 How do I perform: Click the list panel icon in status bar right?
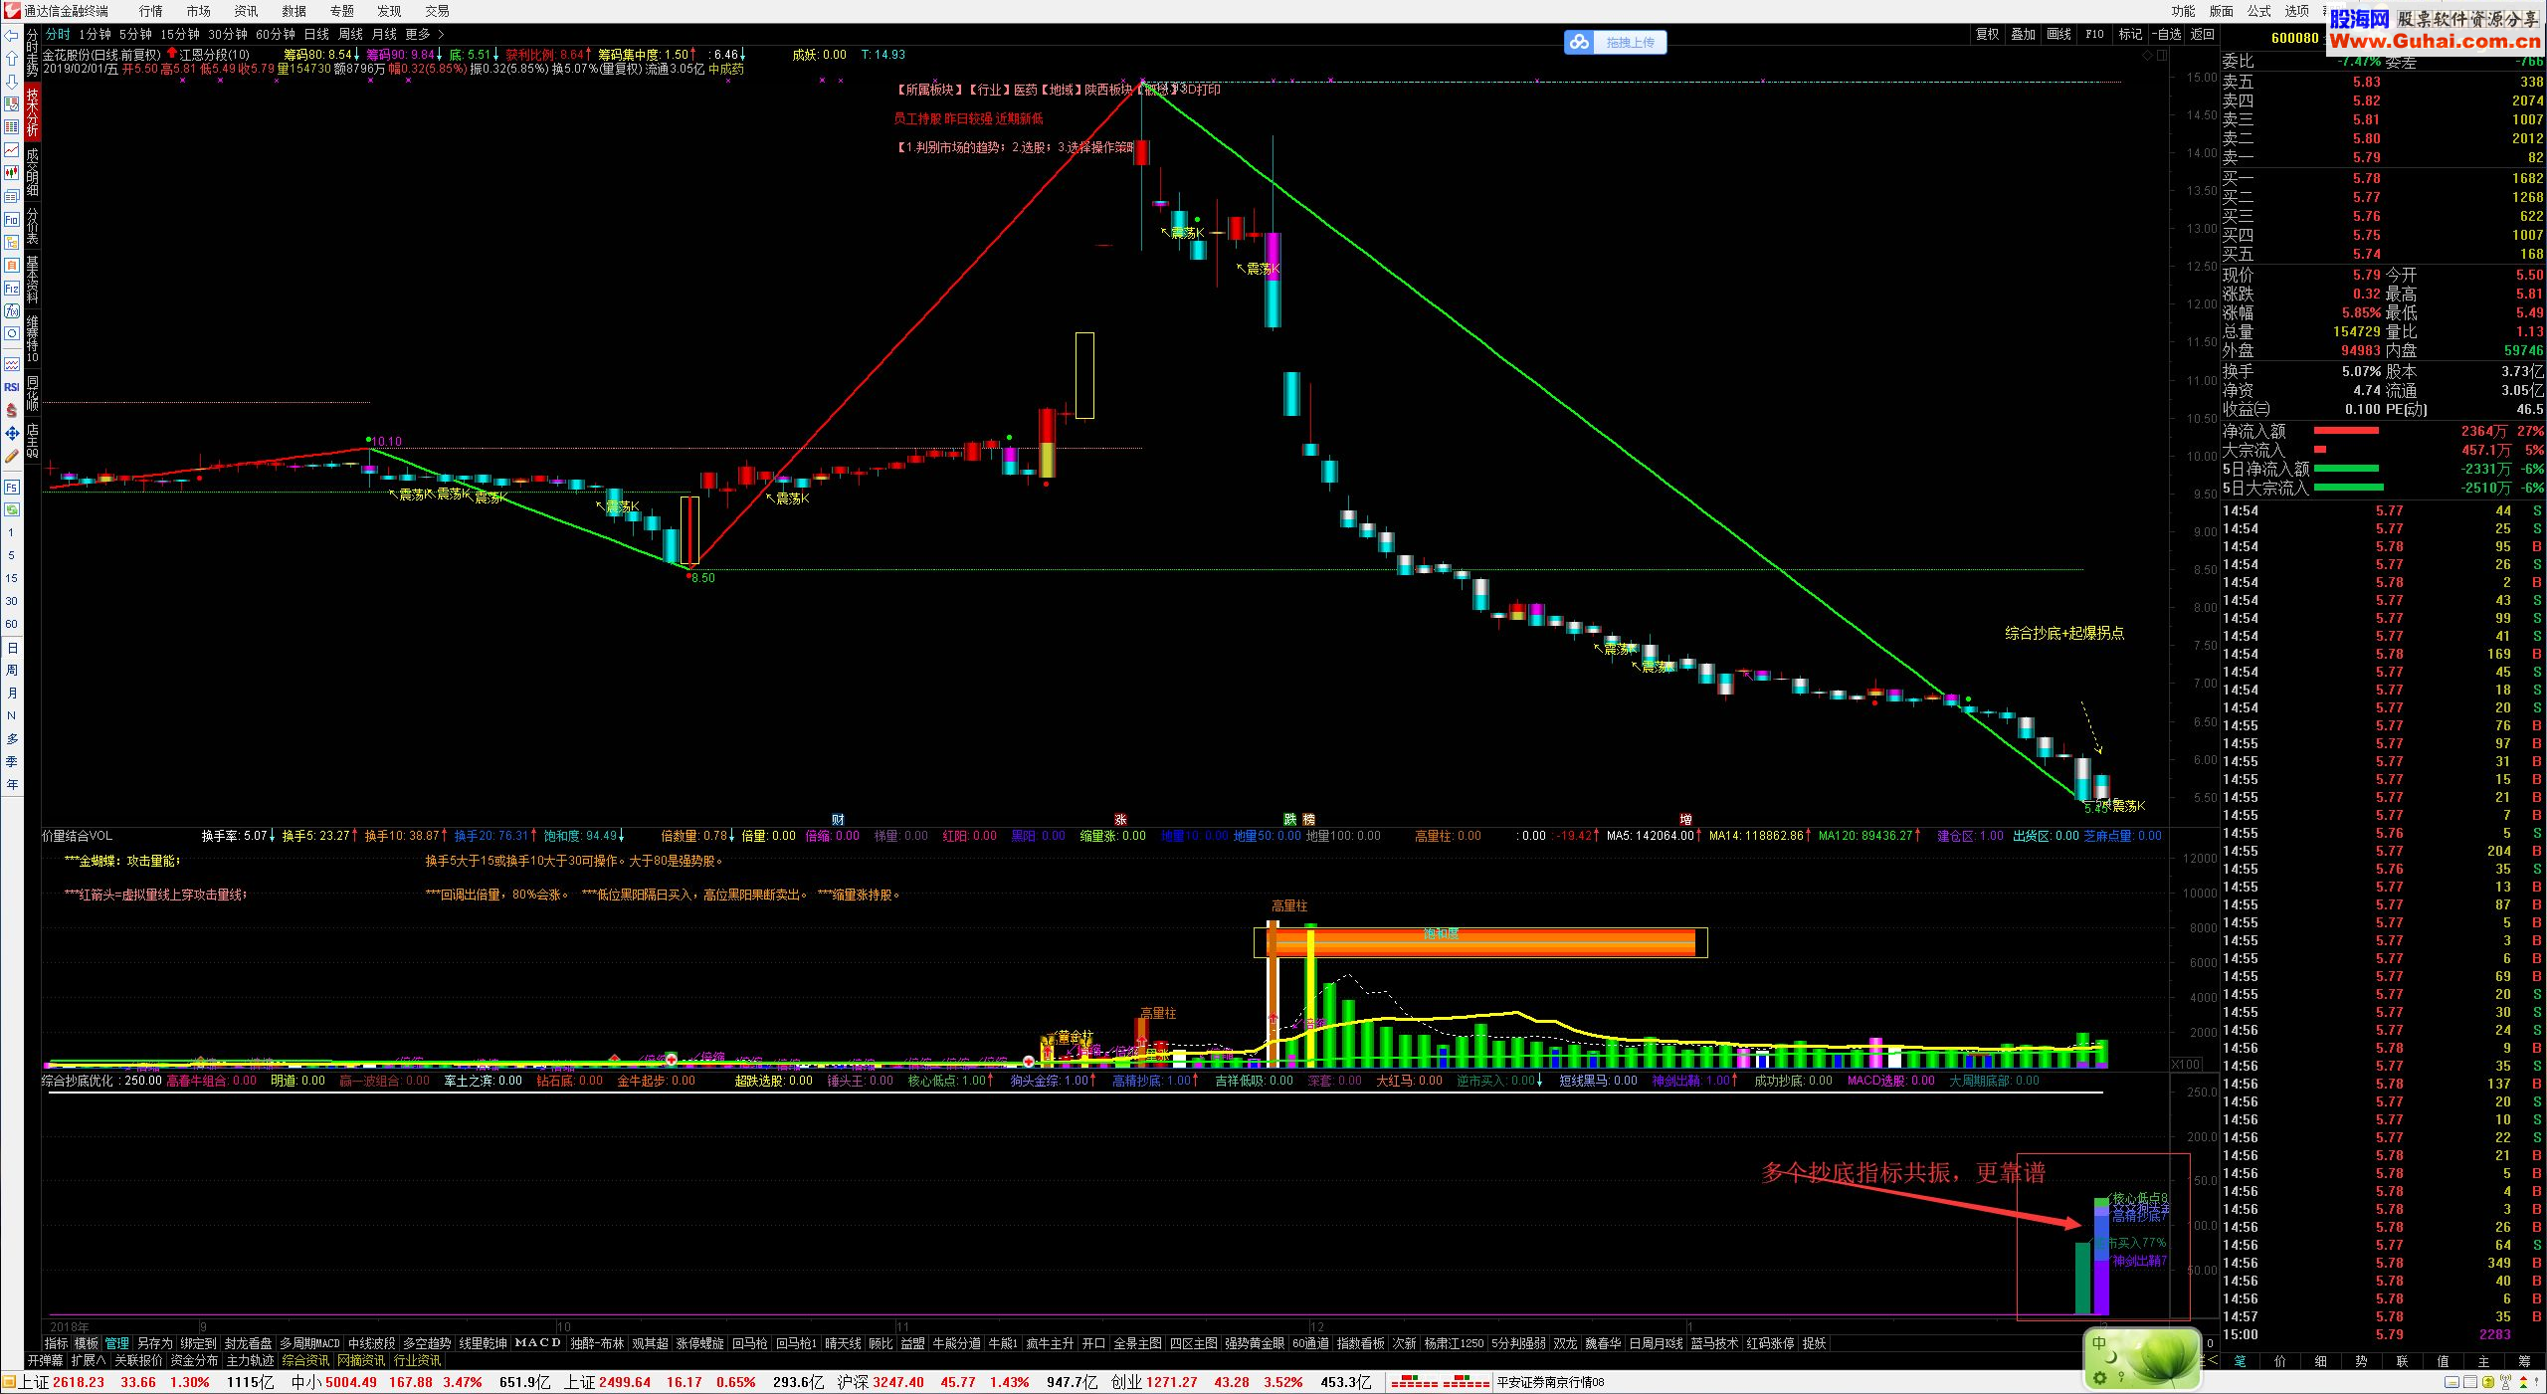2468,1383
